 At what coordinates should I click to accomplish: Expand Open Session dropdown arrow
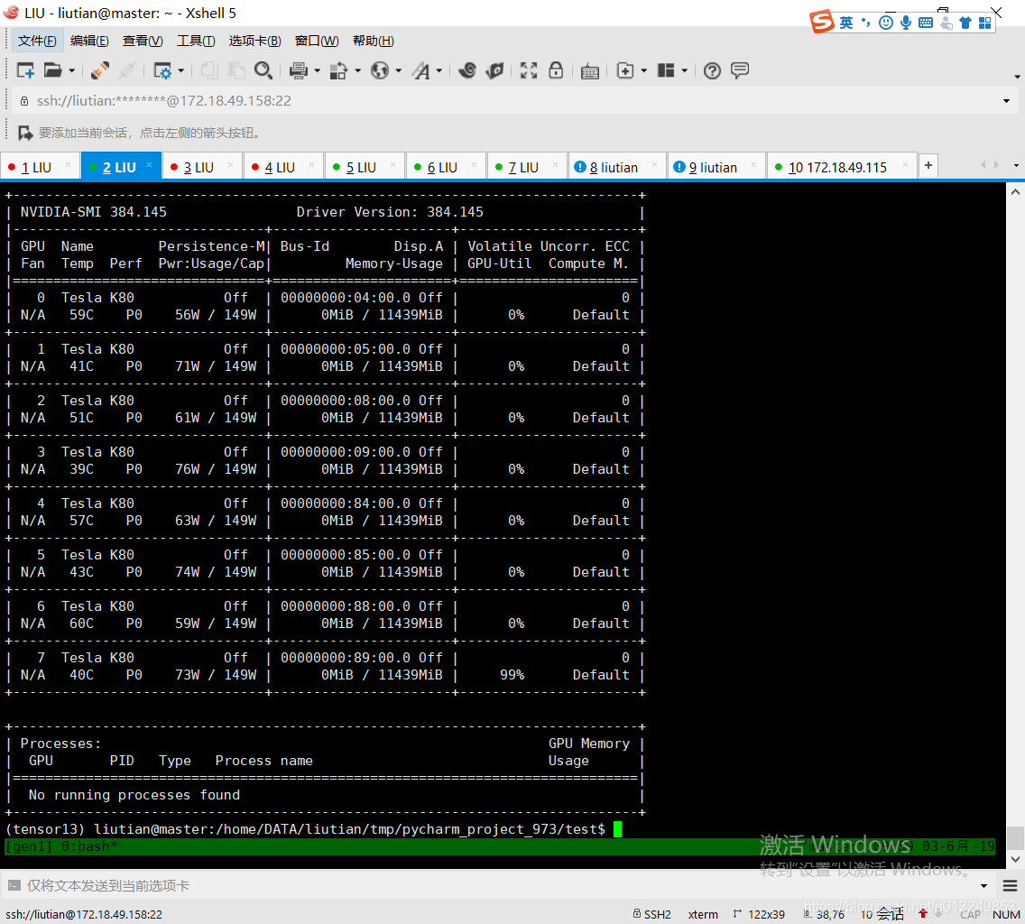(x=72, y=70)
